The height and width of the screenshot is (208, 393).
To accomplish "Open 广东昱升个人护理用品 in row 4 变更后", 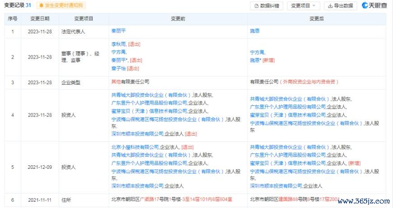I will point(288,107).
